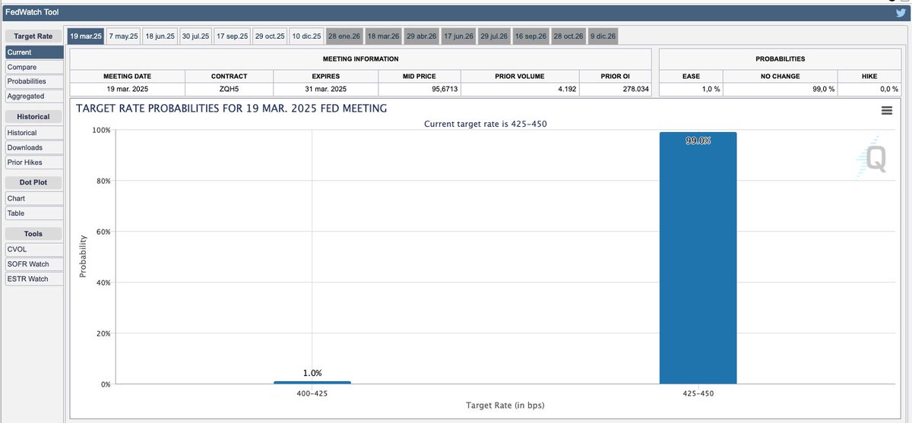Switch to the 28 oct.26 meeting tab
Viewport: 912px width, 423px height.
568,36
